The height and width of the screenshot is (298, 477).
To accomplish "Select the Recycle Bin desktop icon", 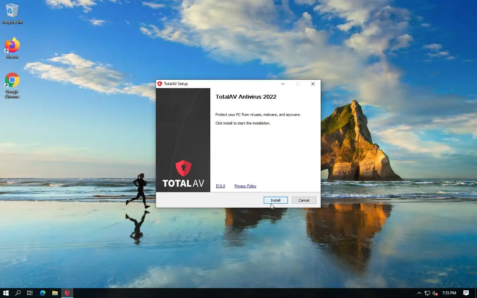I will click(x=12, y=14).
